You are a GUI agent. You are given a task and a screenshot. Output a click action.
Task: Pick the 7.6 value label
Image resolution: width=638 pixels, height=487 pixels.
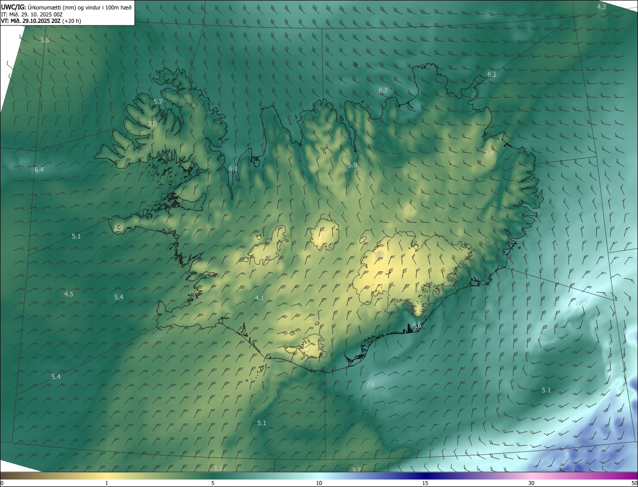(370, 384)
